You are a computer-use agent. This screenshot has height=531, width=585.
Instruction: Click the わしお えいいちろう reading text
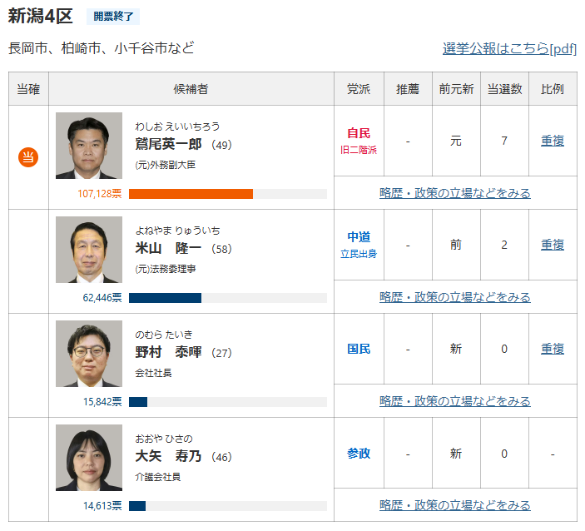point(177,127)
